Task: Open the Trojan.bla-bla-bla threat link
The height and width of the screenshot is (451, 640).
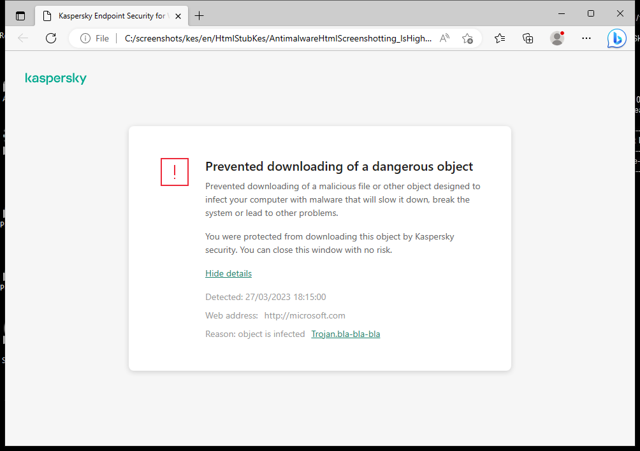Action: click(x=345, y=334)
